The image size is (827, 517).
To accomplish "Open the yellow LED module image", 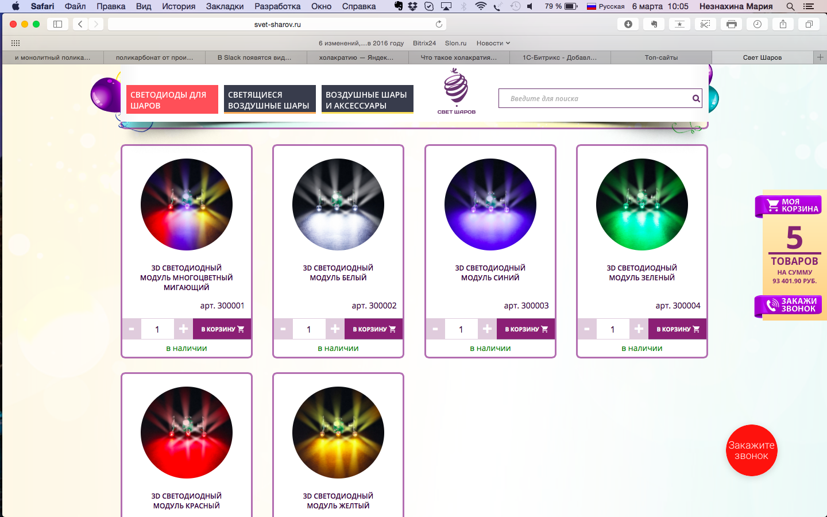I will click(x=338, y=433).
